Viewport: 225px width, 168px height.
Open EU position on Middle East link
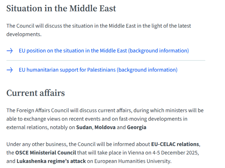104,51
